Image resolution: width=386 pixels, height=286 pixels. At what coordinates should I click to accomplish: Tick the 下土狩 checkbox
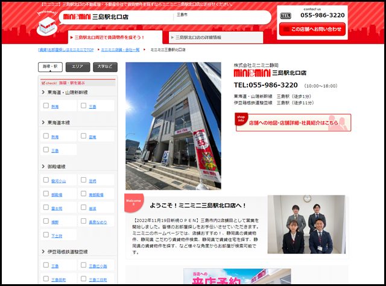[46, 235]
